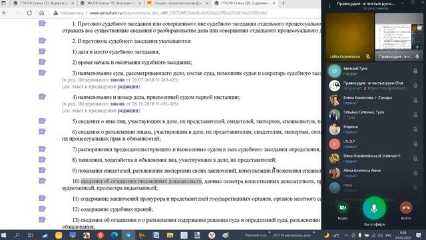426x240 pixels.
Task: Open the shared screen tile of Правосудие
Action: (x=399, y=37)
